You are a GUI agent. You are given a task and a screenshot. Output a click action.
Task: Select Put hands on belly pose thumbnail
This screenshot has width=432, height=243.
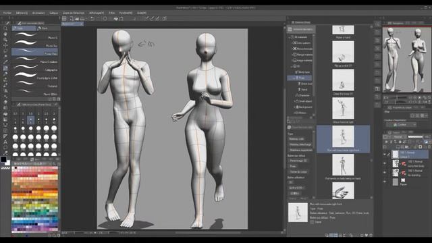343,165
